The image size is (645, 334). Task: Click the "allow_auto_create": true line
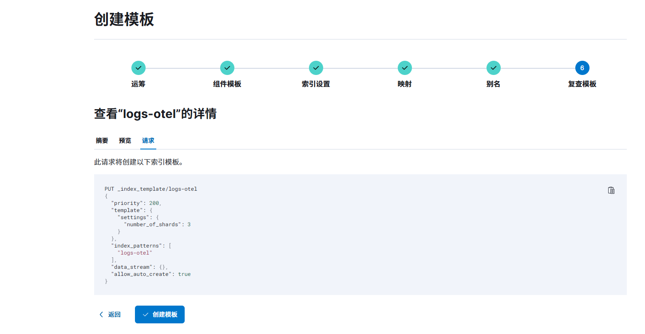pyautogui.click(x=151, y=274)
